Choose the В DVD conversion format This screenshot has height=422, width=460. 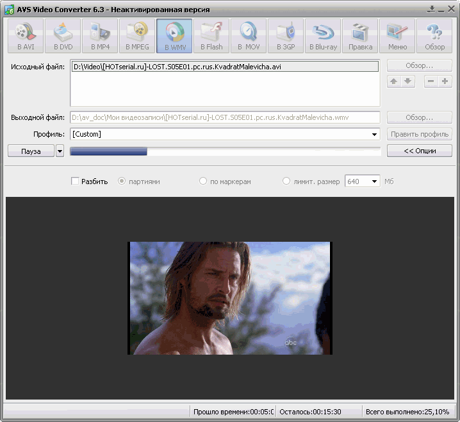tap(63, 36)
